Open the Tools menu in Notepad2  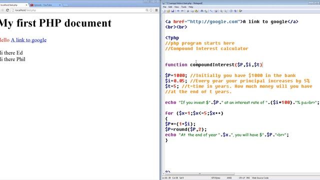184,7
